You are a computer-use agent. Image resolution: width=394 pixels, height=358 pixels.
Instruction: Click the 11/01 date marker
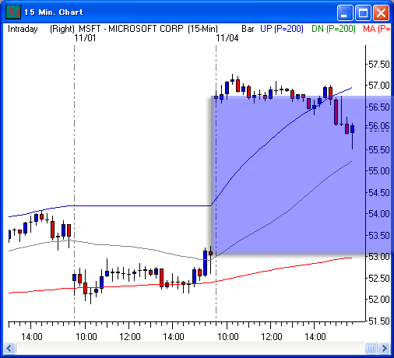point(85,38)
